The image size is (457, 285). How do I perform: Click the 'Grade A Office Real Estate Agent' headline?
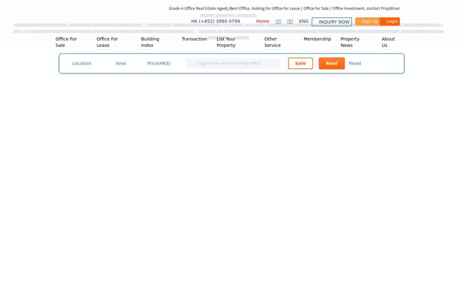click(x=284, y=8)
